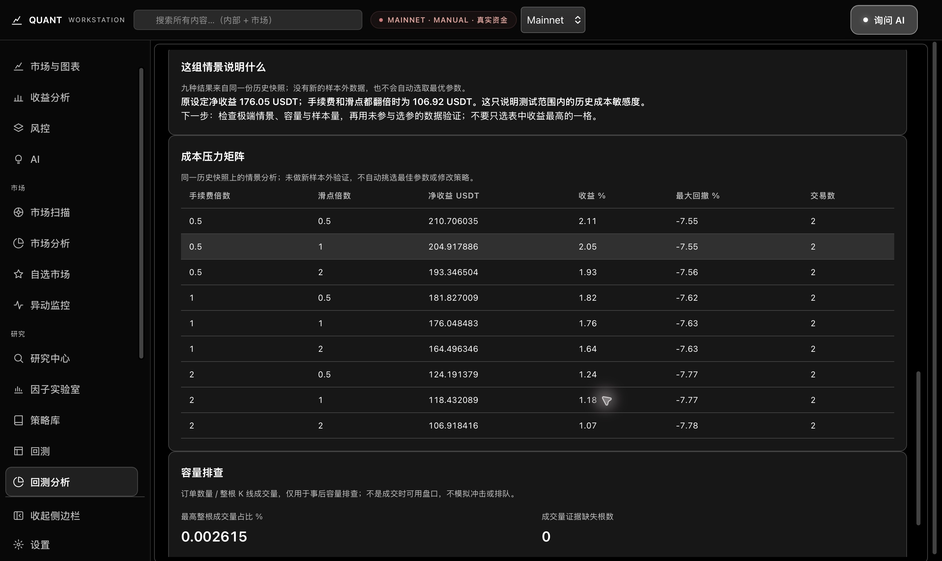
Task: Click the AI lightbulb icon
Action: pyautogui.click(x=18, y=159)
